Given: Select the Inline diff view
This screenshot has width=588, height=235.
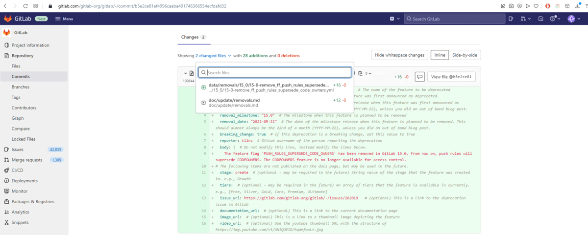Looking at the screenshot, I should (x=440, y=55).
